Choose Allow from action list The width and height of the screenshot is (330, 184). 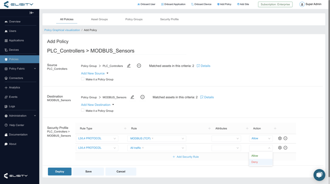tap(261, 156)
